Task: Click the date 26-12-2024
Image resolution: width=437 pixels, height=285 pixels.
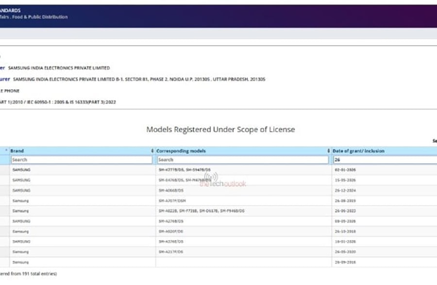Action: (x=345, y=190)
